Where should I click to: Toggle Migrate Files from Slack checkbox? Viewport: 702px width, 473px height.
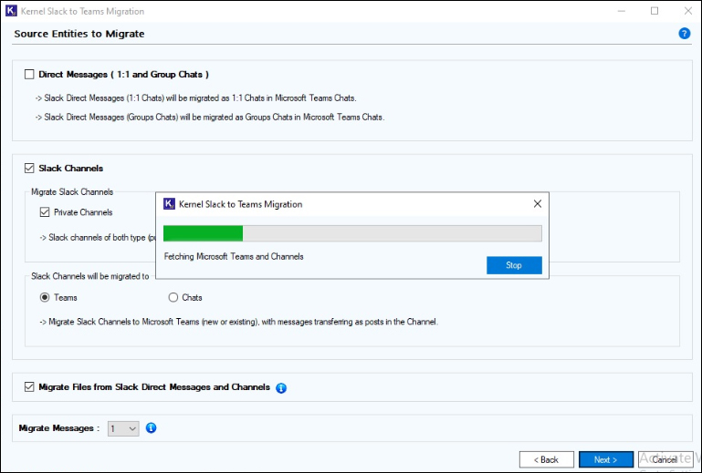pyautogui.click(x=29, y=386)
